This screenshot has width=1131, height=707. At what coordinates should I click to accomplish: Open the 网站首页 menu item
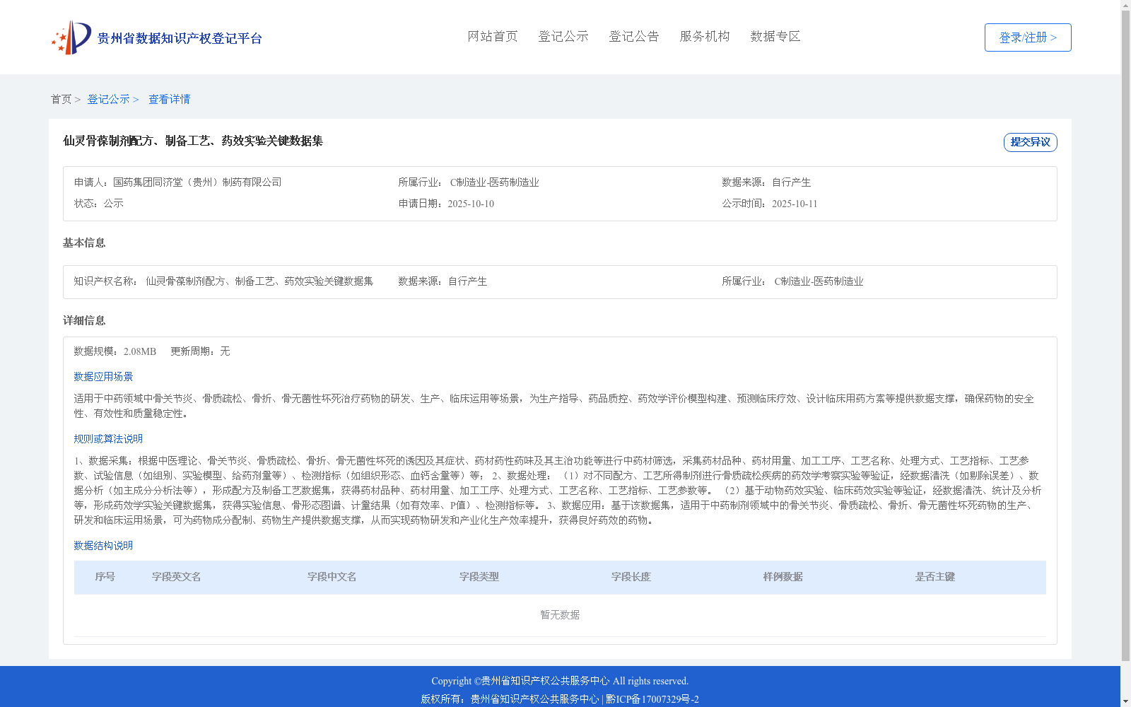click(x=493, y=37)
